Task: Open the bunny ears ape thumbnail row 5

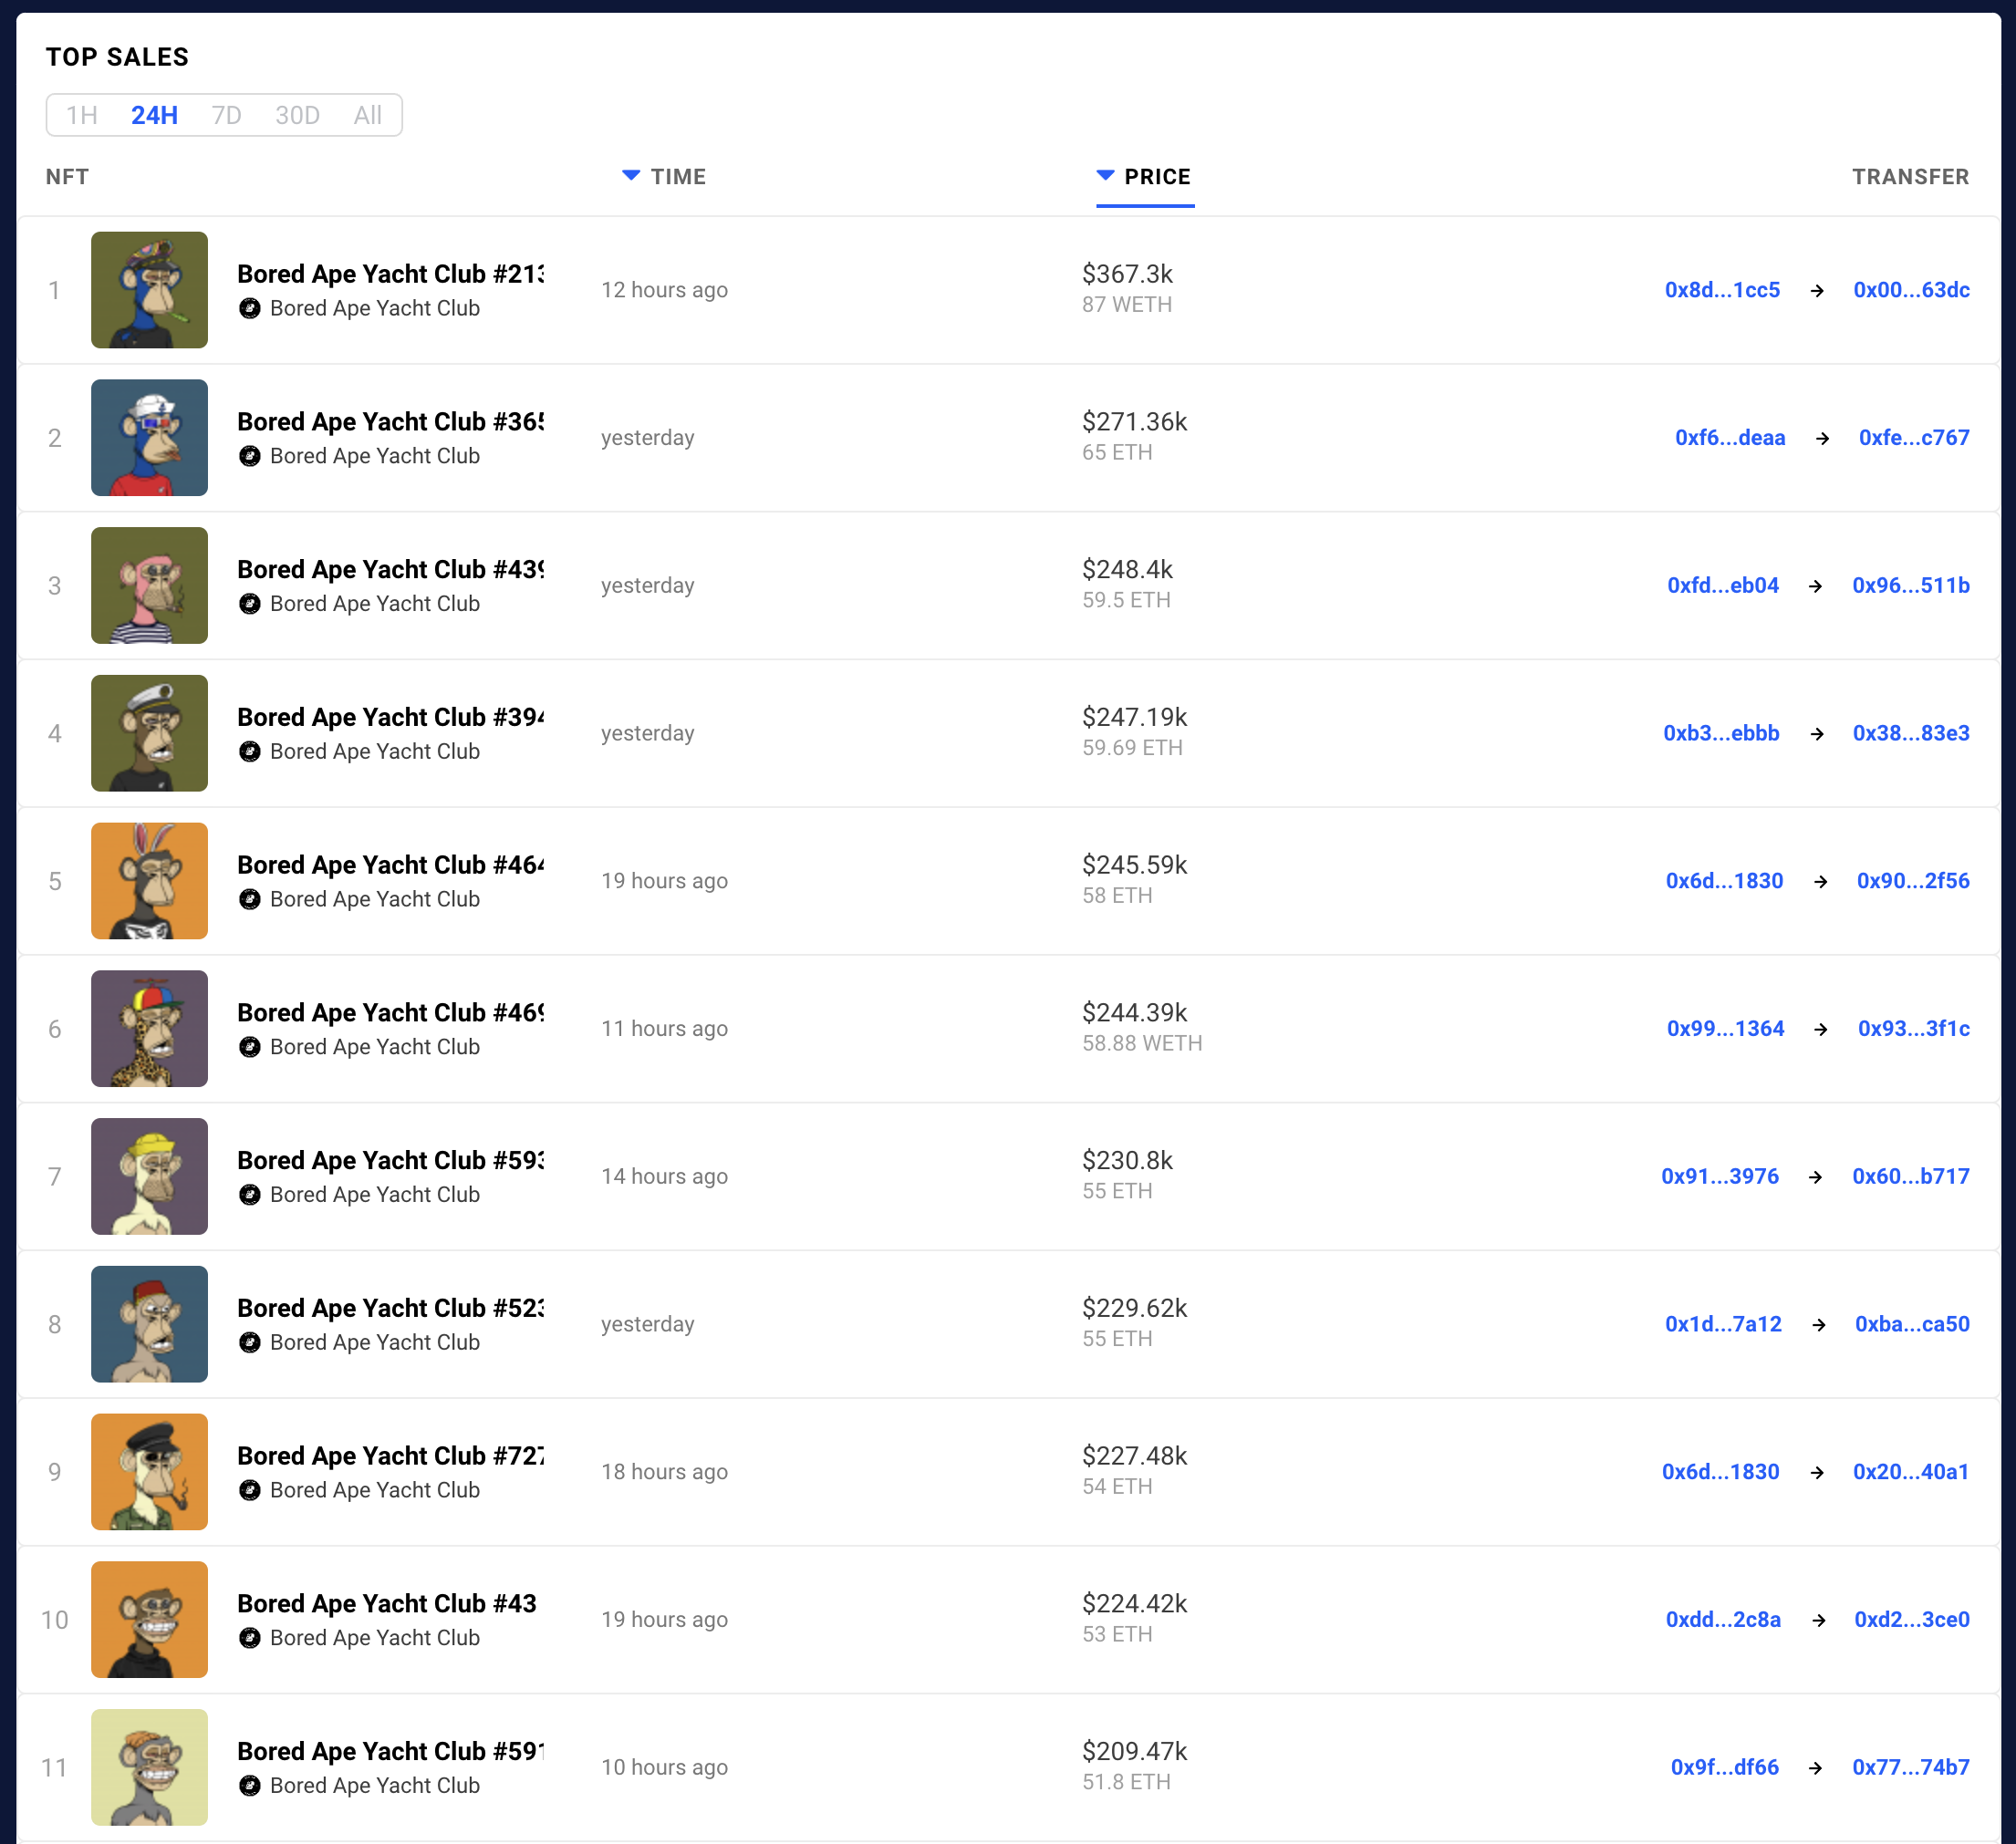Action: (149, 881)
